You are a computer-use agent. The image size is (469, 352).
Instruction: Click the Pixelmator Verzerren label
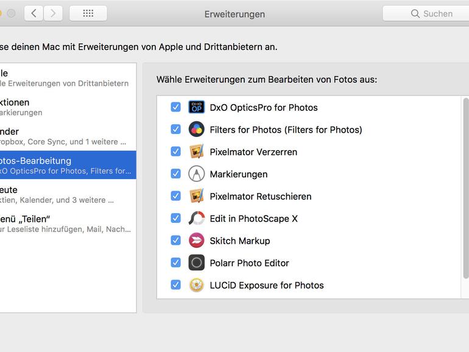tap(253, 152)
